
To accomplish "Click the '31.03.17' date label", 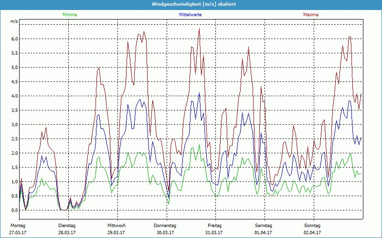I will click(x=214, y=232).
